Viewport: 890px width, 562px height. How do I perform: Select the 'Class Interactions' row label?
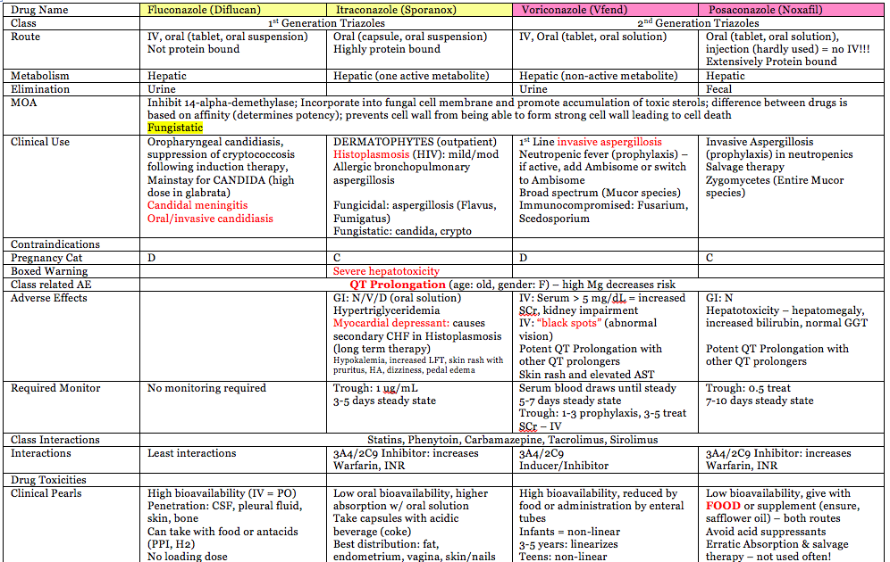(55, 440)
